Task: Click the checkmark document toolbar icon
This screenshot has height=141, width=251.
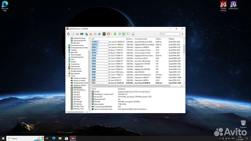Action: [133, 34]
